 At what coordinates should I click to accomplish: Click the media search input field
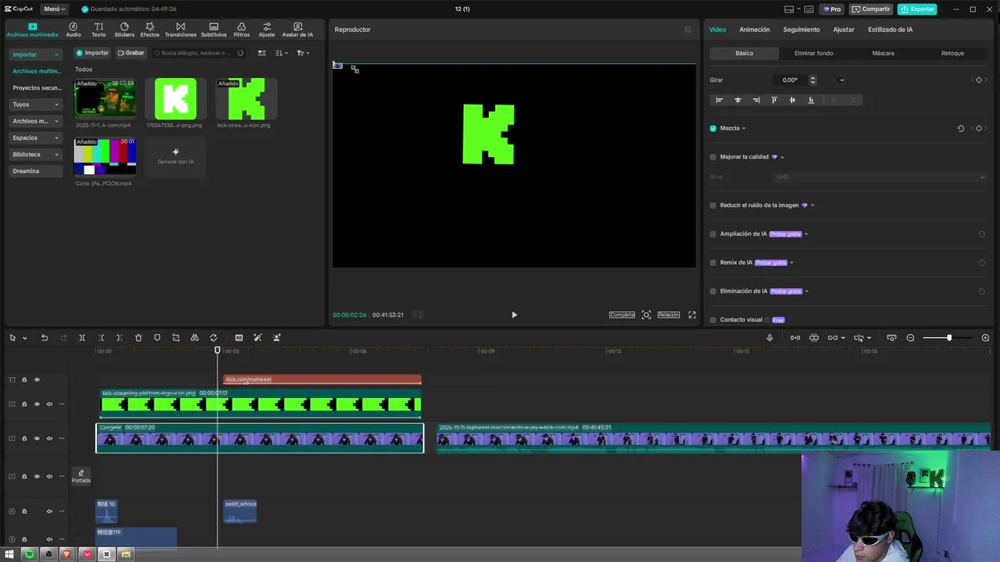pos(198,53)
